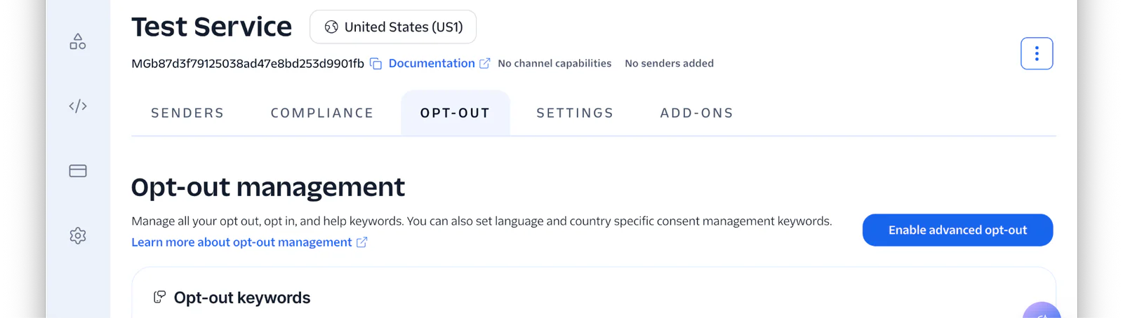Click external link icon beside Documentation
The image size is (1123, 318).
pos(485,63)
